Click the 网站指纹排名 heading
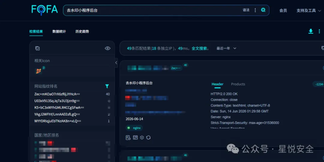Screen dimensions: 324x162 click(x=46, y=86)
